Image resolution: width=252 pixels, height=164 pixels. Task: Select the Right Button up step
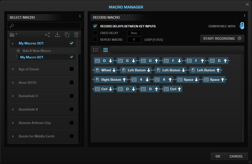coord(110,80)
